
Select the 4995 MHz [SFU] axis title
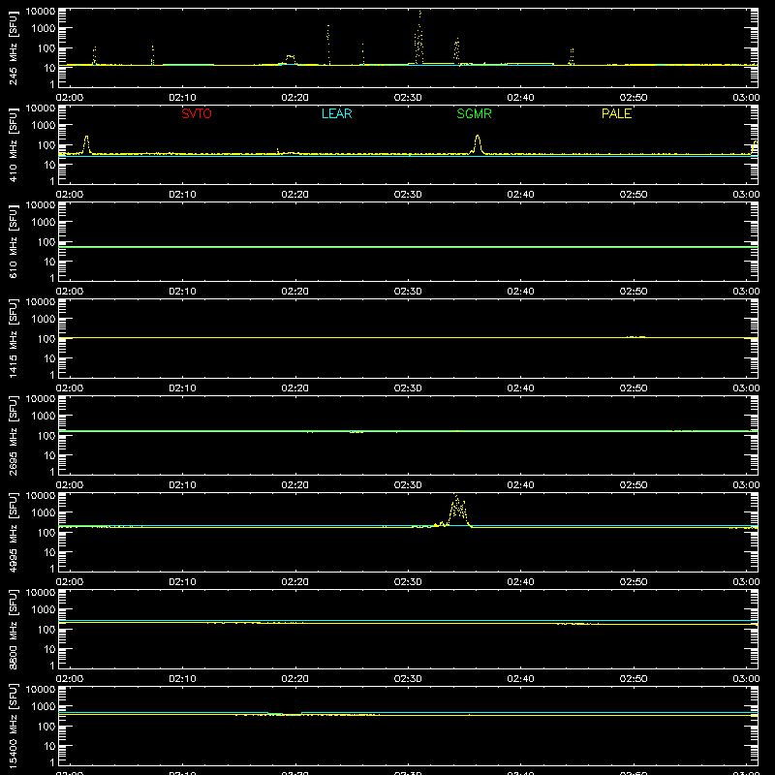13,532
